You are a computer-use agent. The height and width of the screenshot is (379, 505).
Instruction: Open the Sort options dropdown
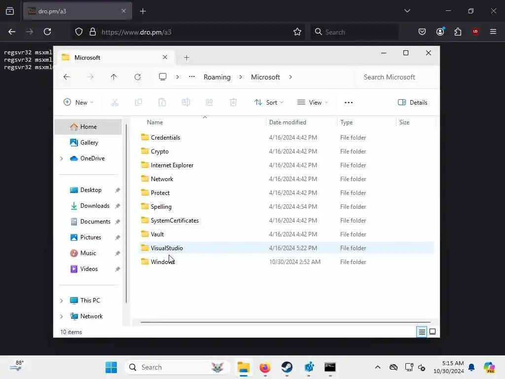(269, 103)
